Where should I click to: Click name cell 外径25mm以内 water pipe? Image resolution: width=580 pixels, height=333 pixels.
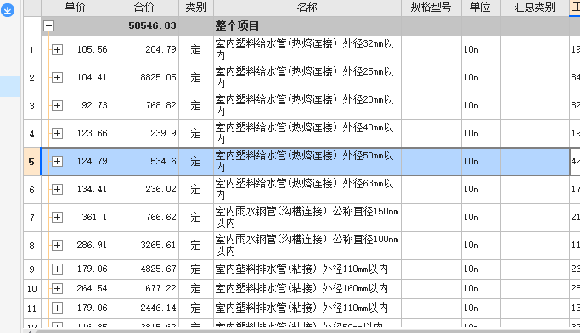pyautogui.click(x=307, y=77)
